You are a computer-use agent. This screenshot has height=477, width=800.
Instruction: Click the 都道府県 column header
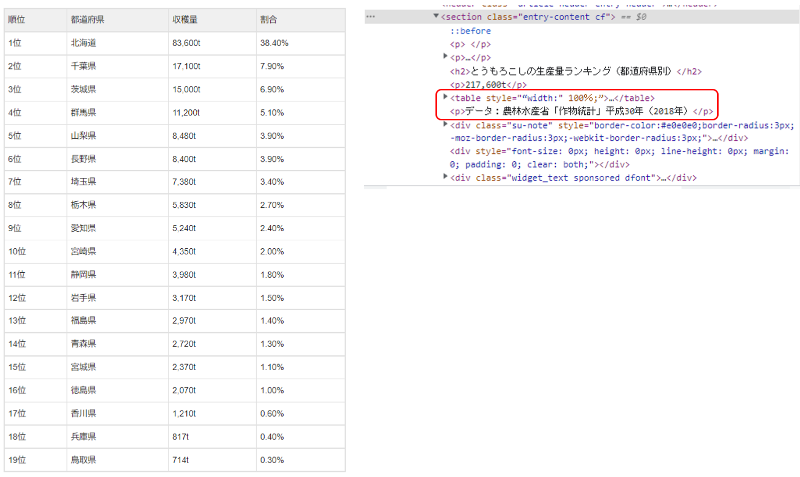[117, 20]
